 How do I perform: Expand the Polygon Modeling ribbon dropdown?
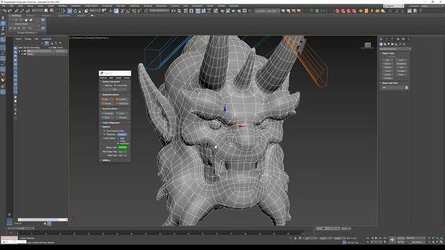[x=27, y=33]
